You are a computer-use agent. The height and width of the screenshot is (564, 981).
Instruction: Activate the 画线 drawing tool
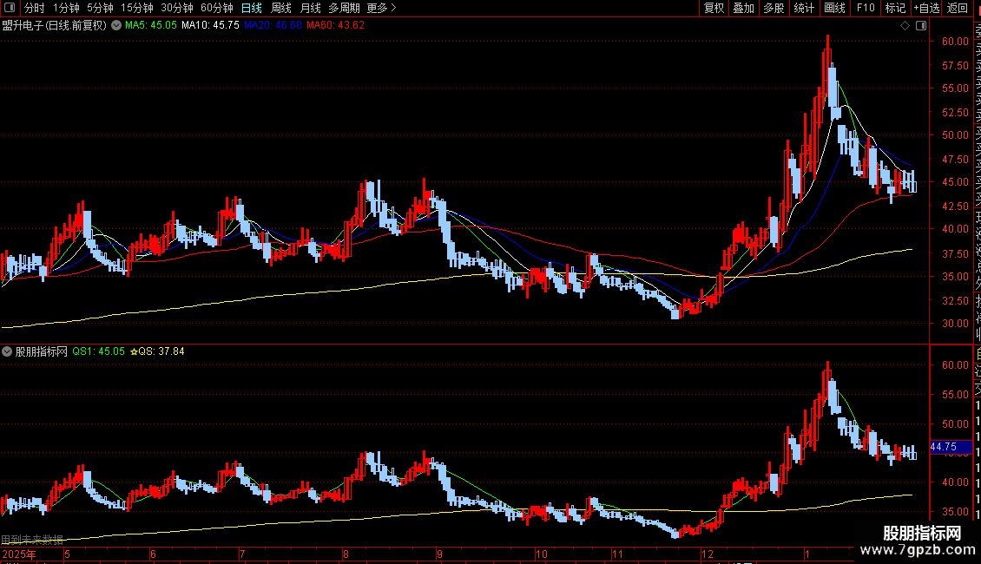[834, 8]
